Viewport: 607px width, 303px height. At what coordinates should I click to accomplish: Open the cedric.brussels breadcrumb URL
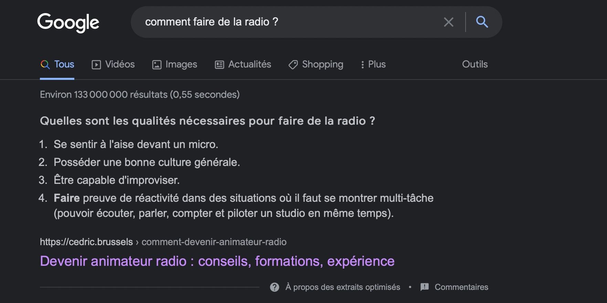tap(86, 241)
